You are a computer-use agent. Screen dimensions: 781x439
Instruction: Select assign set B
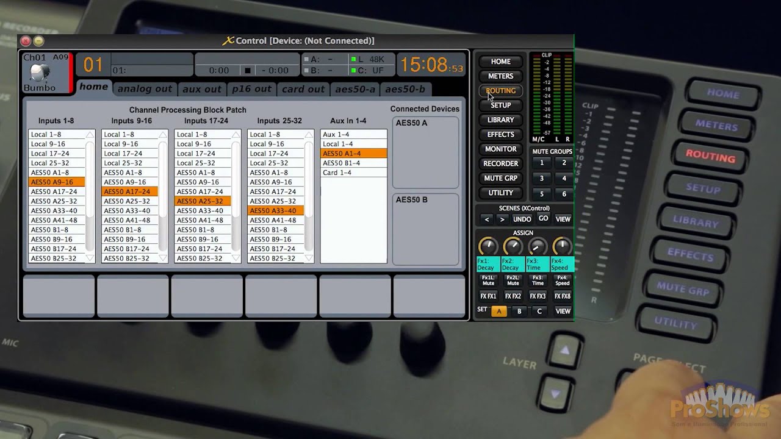519,311
